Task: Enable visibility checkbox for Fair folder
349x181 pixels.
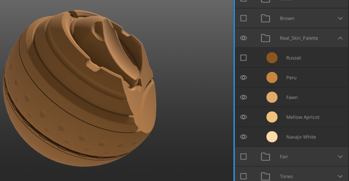Action: 243,156
